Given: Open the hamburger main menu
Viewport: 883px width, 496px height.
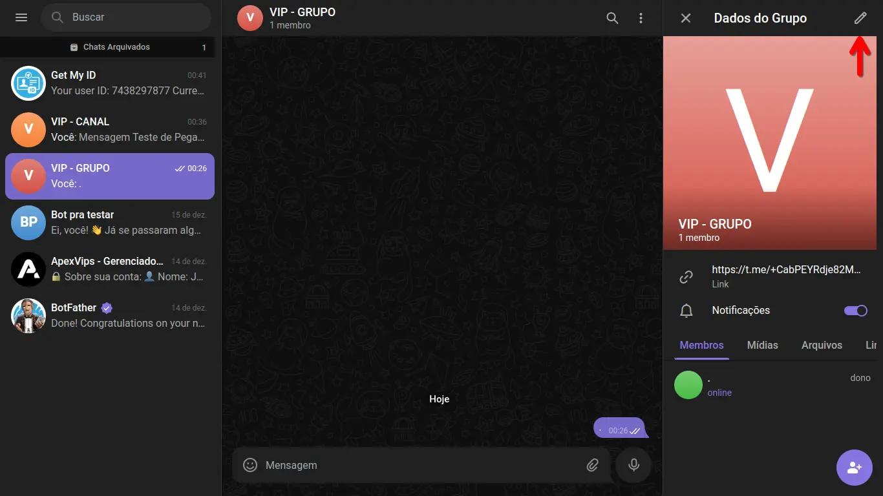Looking at the screenshot, I should click(x=21, y=17).
